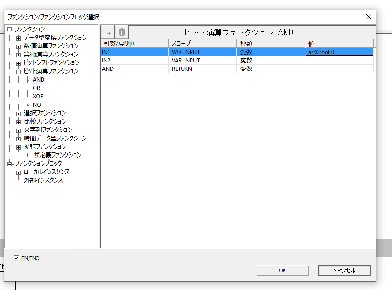Select ユーザ定義ファンクション tree item
Image resolution: width=392 pixels, height=290 pixels.
coord(52,155)
